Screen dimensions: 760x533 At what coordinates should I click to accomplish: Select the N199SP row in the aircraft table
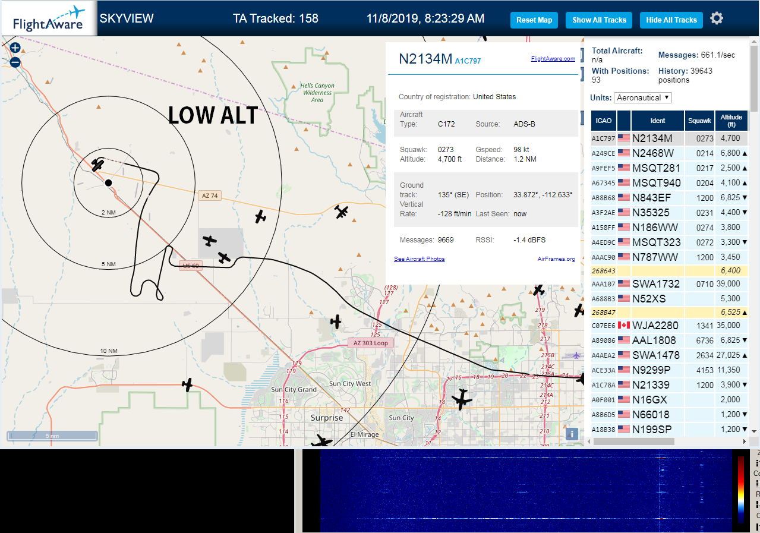tap(670, 429)
